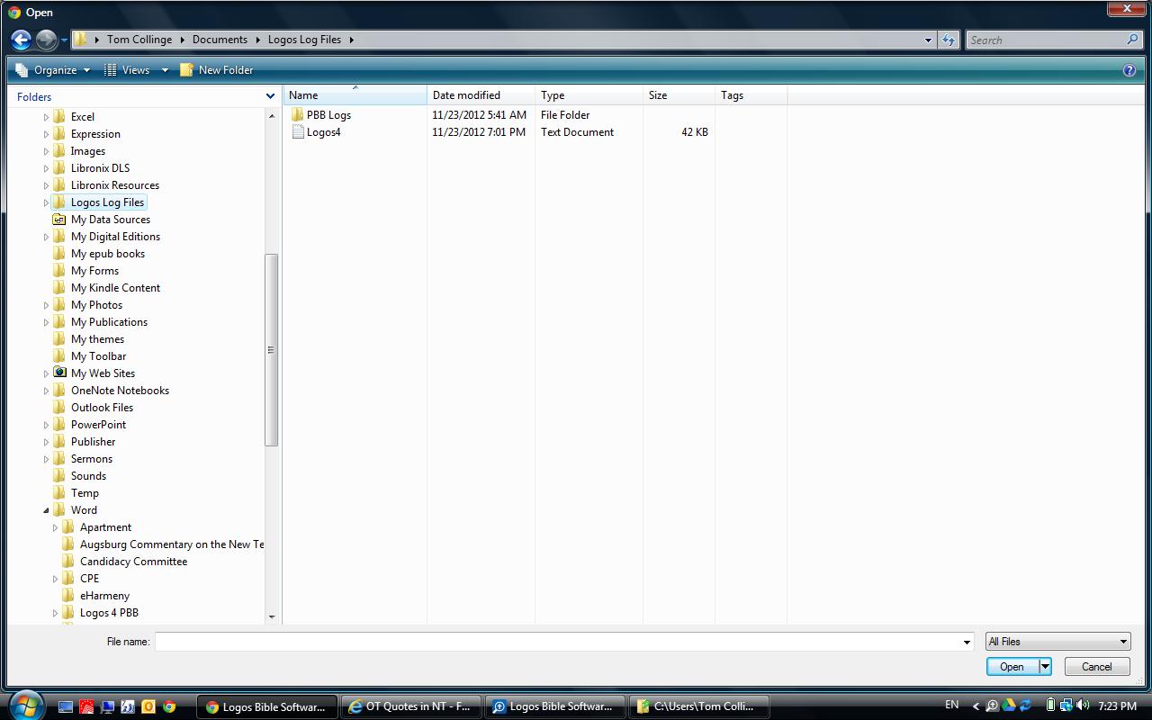The width and height of the screenshot is (1152, 720).
Task: Select Logos Log Files in the breadcrumb
Action: click(304, 40)
